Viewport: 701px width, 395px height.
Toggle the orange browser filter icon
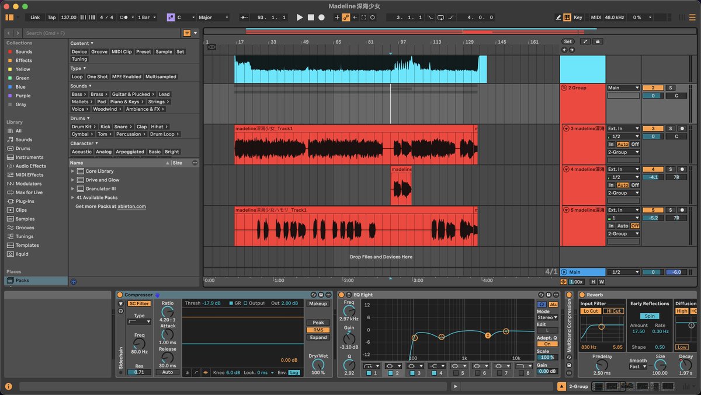point(187,33)
